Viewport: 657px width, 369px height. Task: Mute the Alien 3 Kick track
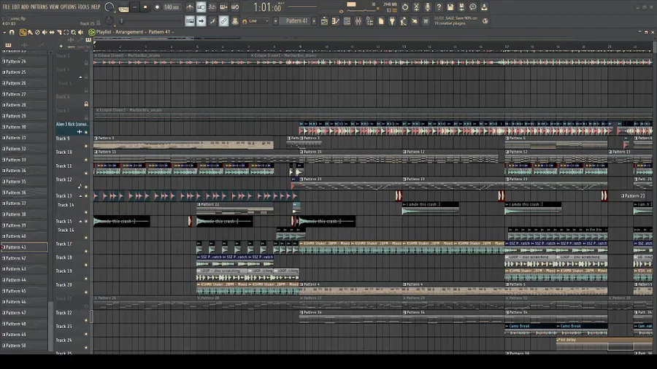(x=86, y=132)
